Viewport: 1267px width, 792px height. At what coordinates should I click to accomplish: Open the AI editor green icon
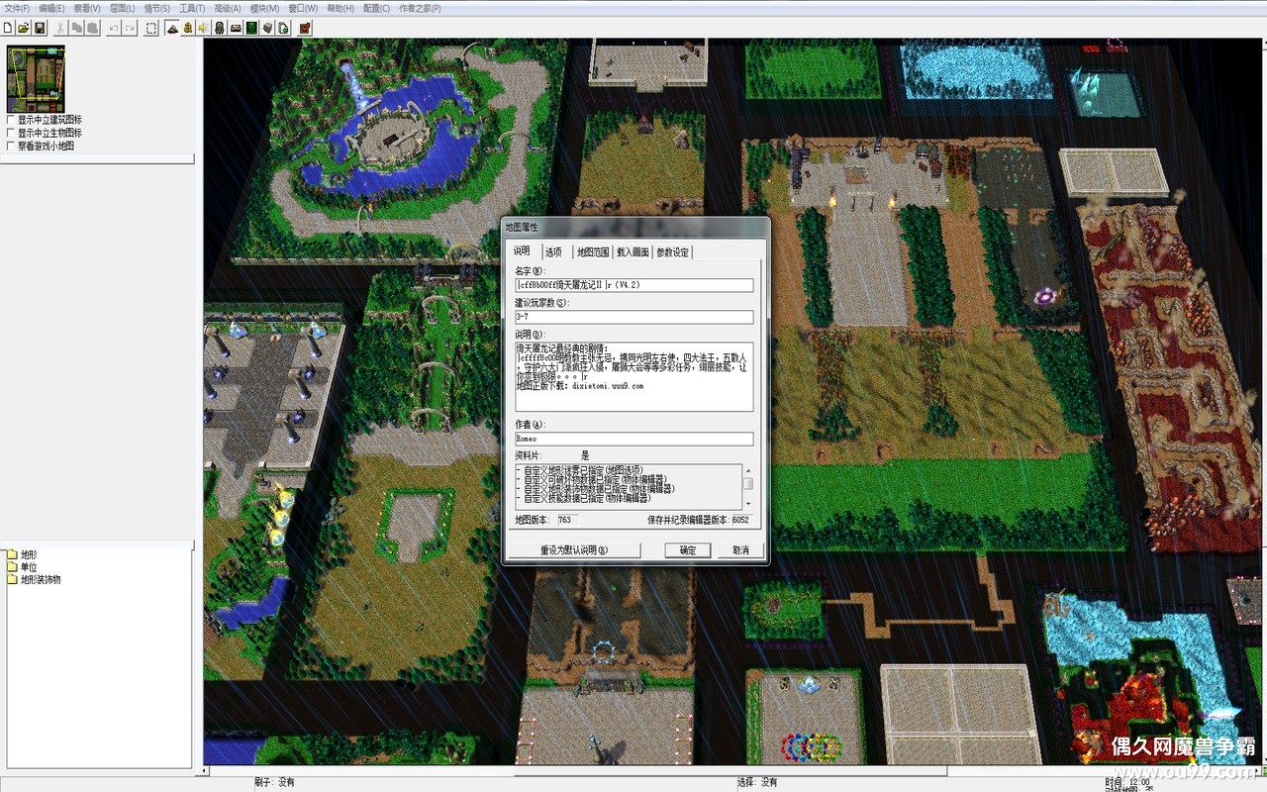coord(251,28)
